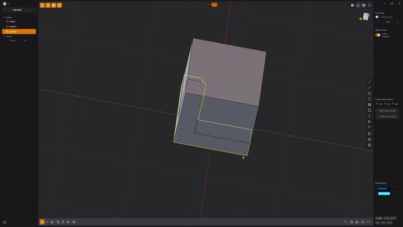Collapse the Solids group in outliner

(4, 18)
